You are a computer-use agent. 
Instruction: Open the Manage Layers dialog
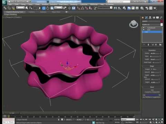pos(124,8)
